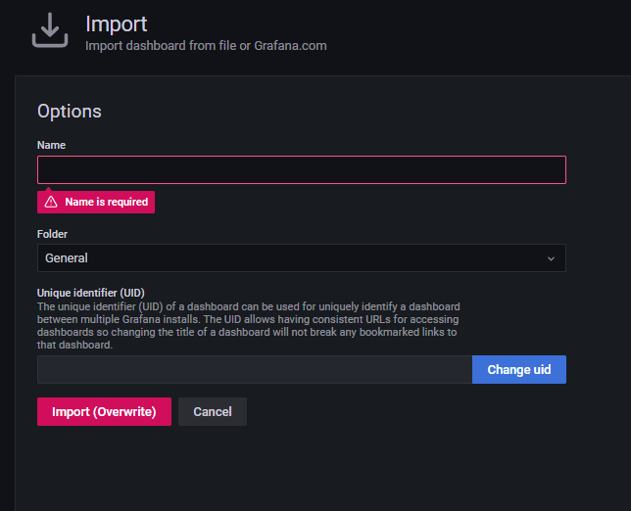The width and height of the screenshot is (631, 511).
Task: Cancel the dashboard import
Action: click(x=213, y=411)
